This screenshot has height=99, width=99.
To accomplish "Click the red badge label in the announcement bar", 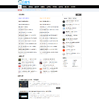I will 20,10.
